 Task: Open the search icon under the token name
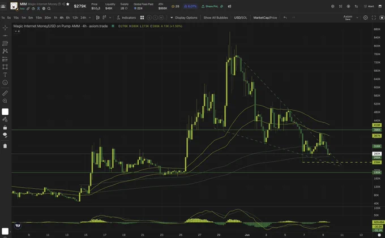coord(49,8)
